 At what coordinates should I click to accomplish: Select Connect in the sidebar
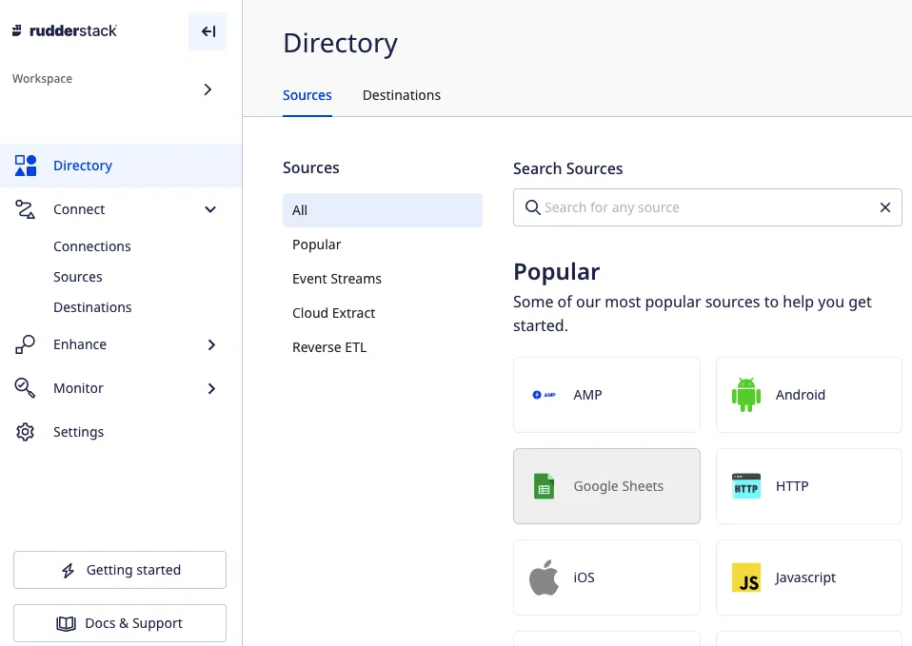tap(79, 209)
